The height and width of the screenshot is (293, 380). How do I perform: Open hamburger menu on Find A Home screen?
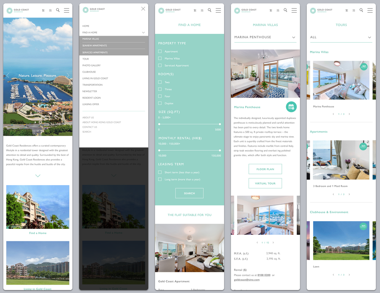click(x=218, y=10)
